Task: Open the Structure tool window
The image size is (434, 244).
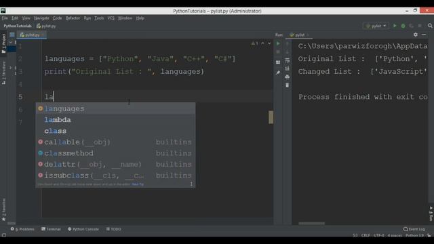Action: click(3, 73)
